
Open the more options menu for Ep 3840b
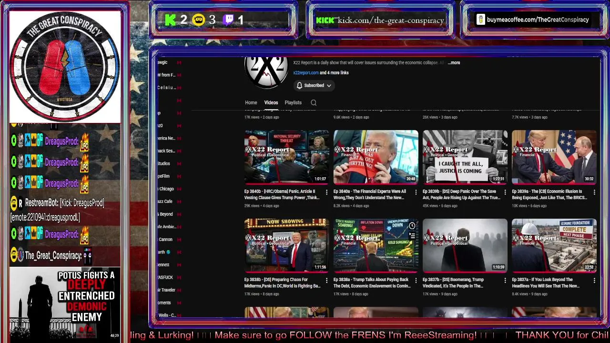(x=326, y=192)
